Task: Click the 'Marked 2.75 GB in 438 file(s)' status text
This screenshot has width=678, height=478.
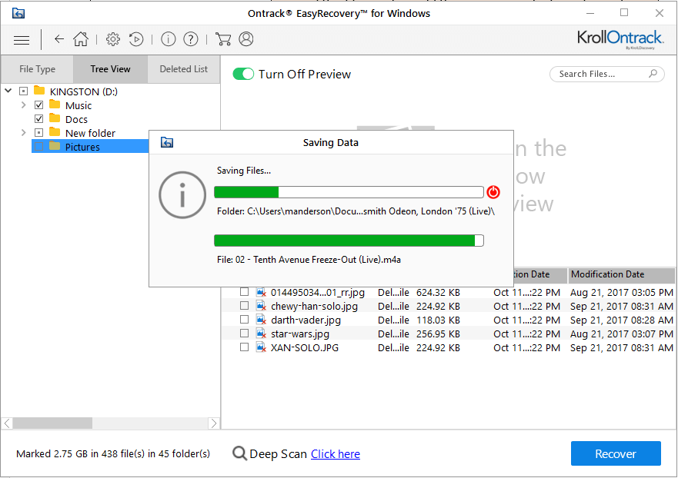Action: [113, 454]
